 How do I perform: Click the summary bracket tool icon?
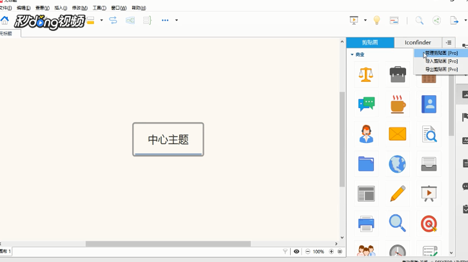tap(147, 20)
